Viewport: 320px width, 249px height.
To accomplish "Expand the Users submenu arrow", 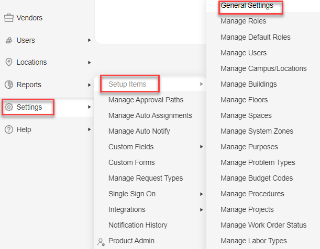I will (89, 40).
